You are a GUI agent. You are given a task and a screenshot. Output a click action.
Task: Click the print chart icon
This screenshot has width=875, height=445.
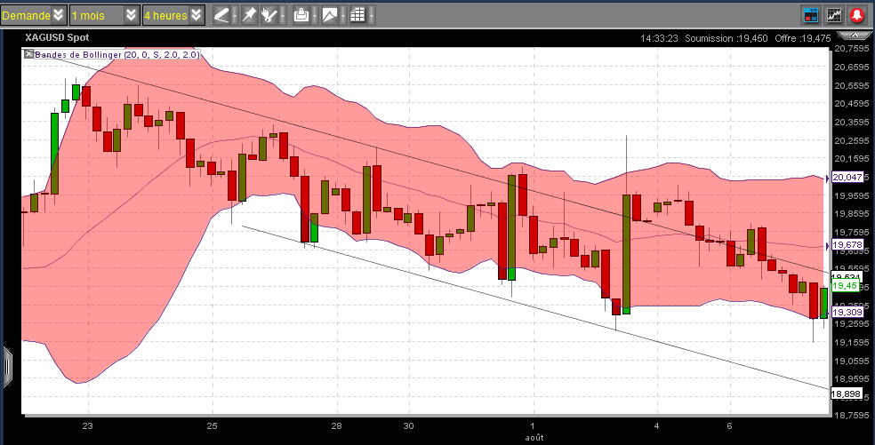click(301, 15)
